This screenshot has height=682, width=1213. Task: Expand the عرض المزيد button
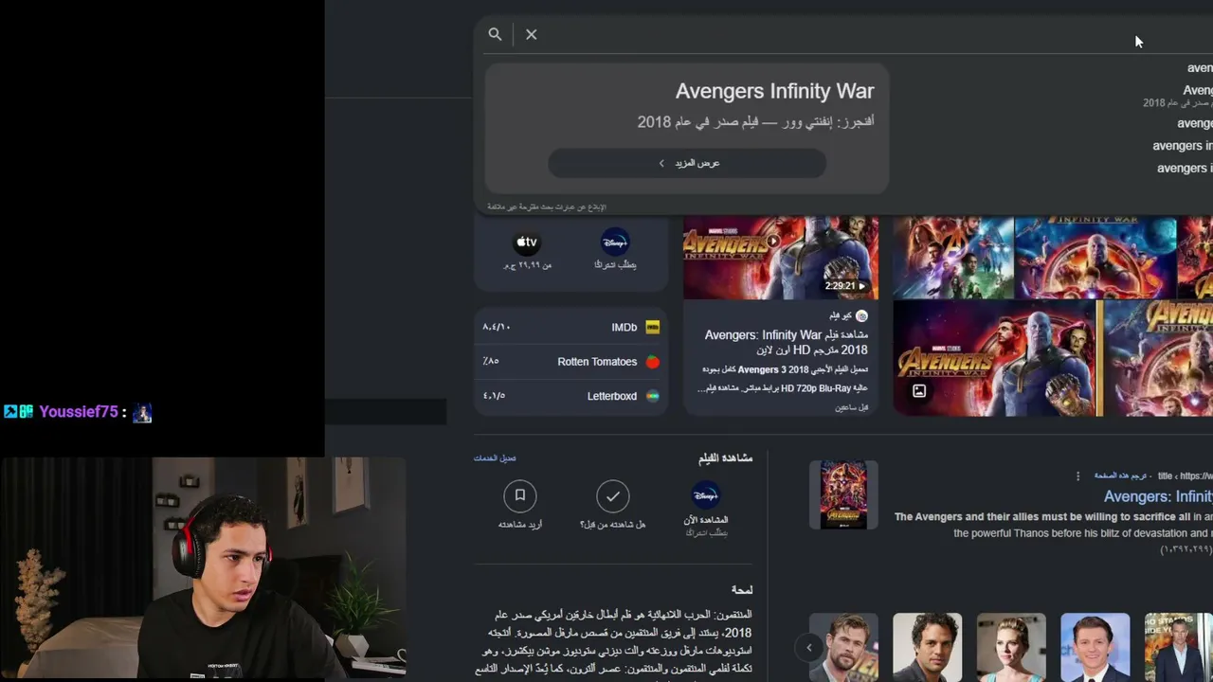[687, 163]
